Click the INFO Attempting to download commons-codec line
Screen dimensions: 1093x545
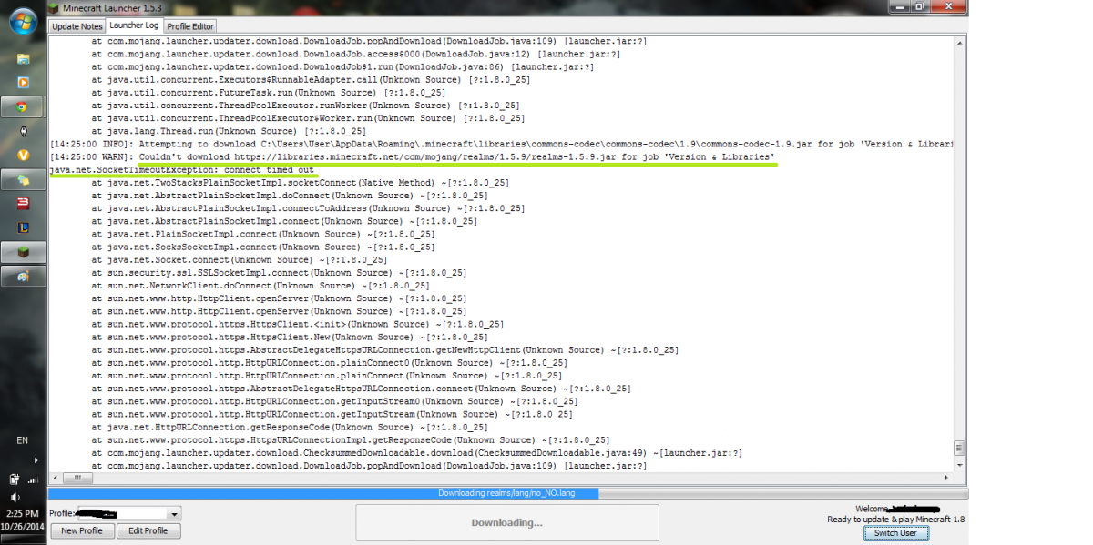point(501,144)
